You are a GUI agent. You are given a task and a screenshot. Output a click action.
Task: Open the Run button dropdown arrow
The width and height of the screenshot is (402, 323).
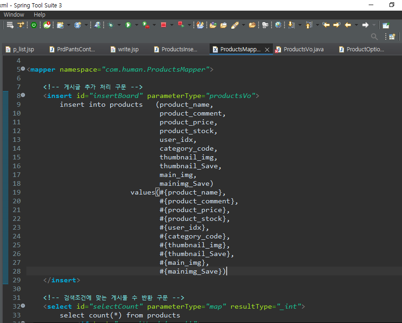[136, 25]
